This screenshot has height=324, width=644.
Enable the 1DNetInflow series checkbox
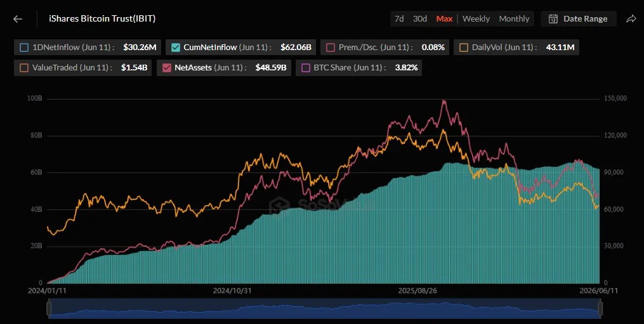tap(24, 47)
